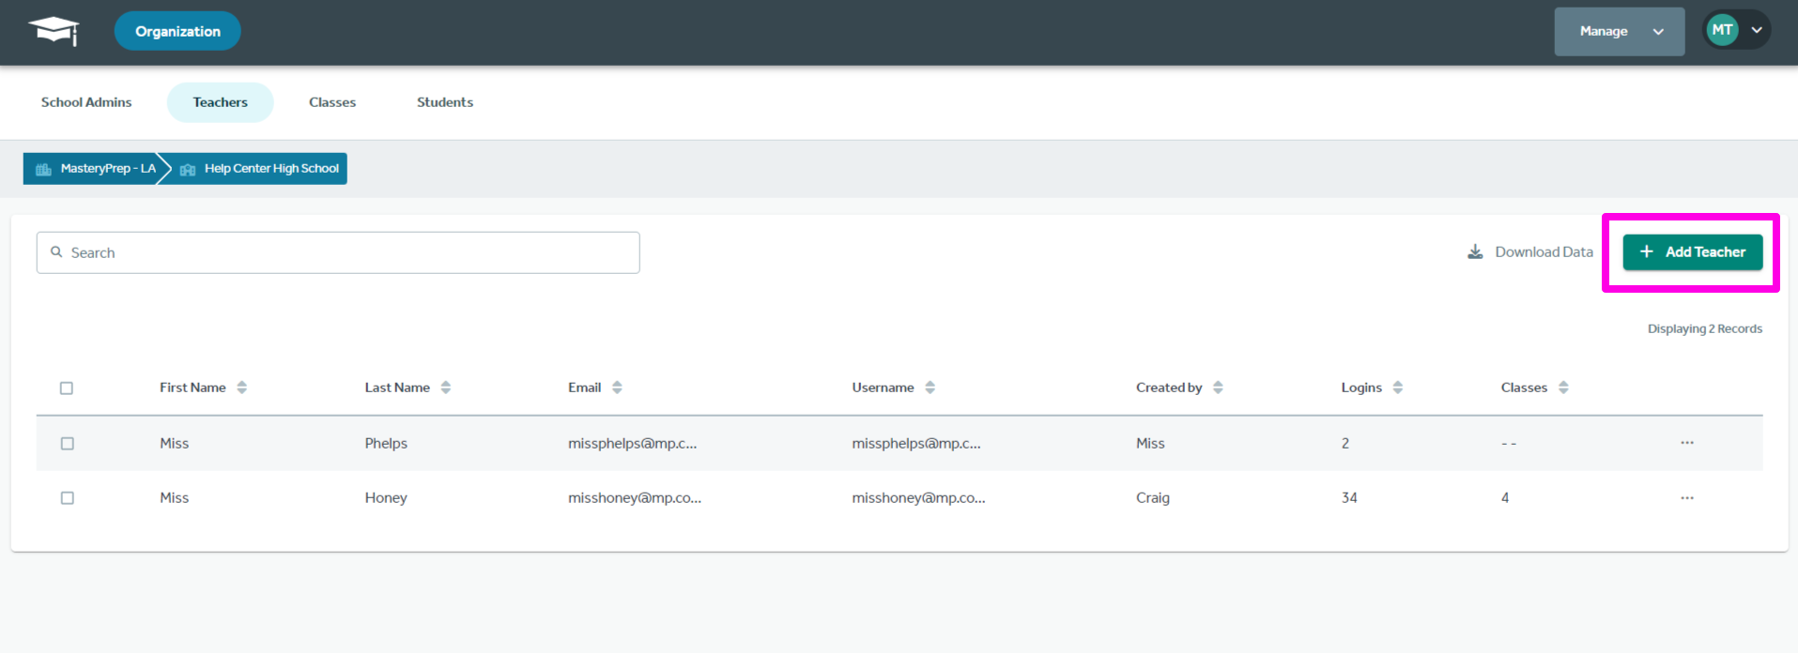Image resolution: width=1798 pixels, height=653 pixels.
Task: Toggle the select-all checkbox in table header
Action: point(67,388)
